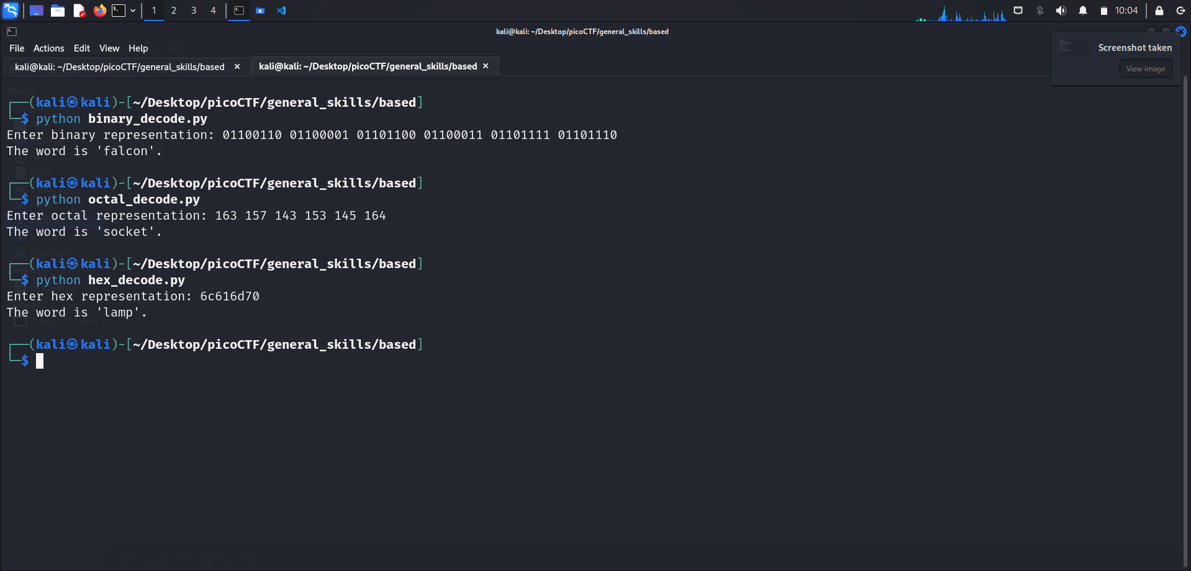Click the show desktop panel icon
This screenshot has height=571, width=1191.
point(37,11)
